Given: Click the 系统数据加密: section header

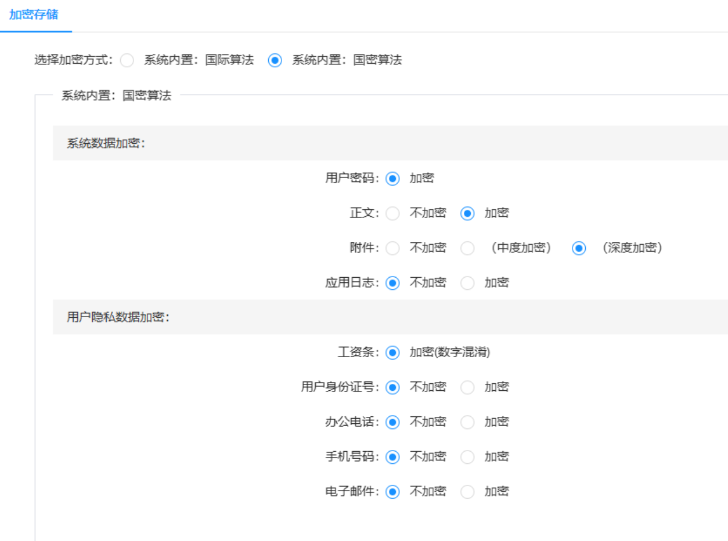Looking at the screenshot, I should (x=390, y=143).
